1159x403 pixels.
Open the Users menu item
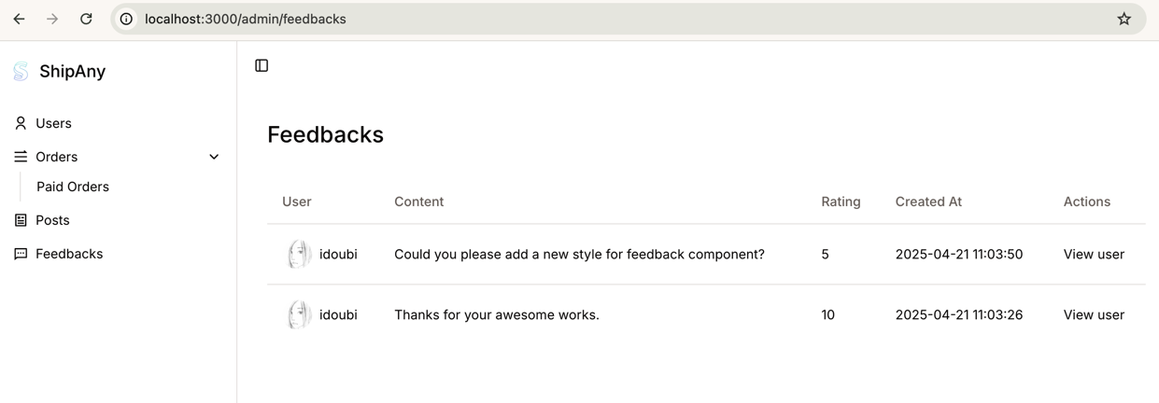[x=53, y=123]
